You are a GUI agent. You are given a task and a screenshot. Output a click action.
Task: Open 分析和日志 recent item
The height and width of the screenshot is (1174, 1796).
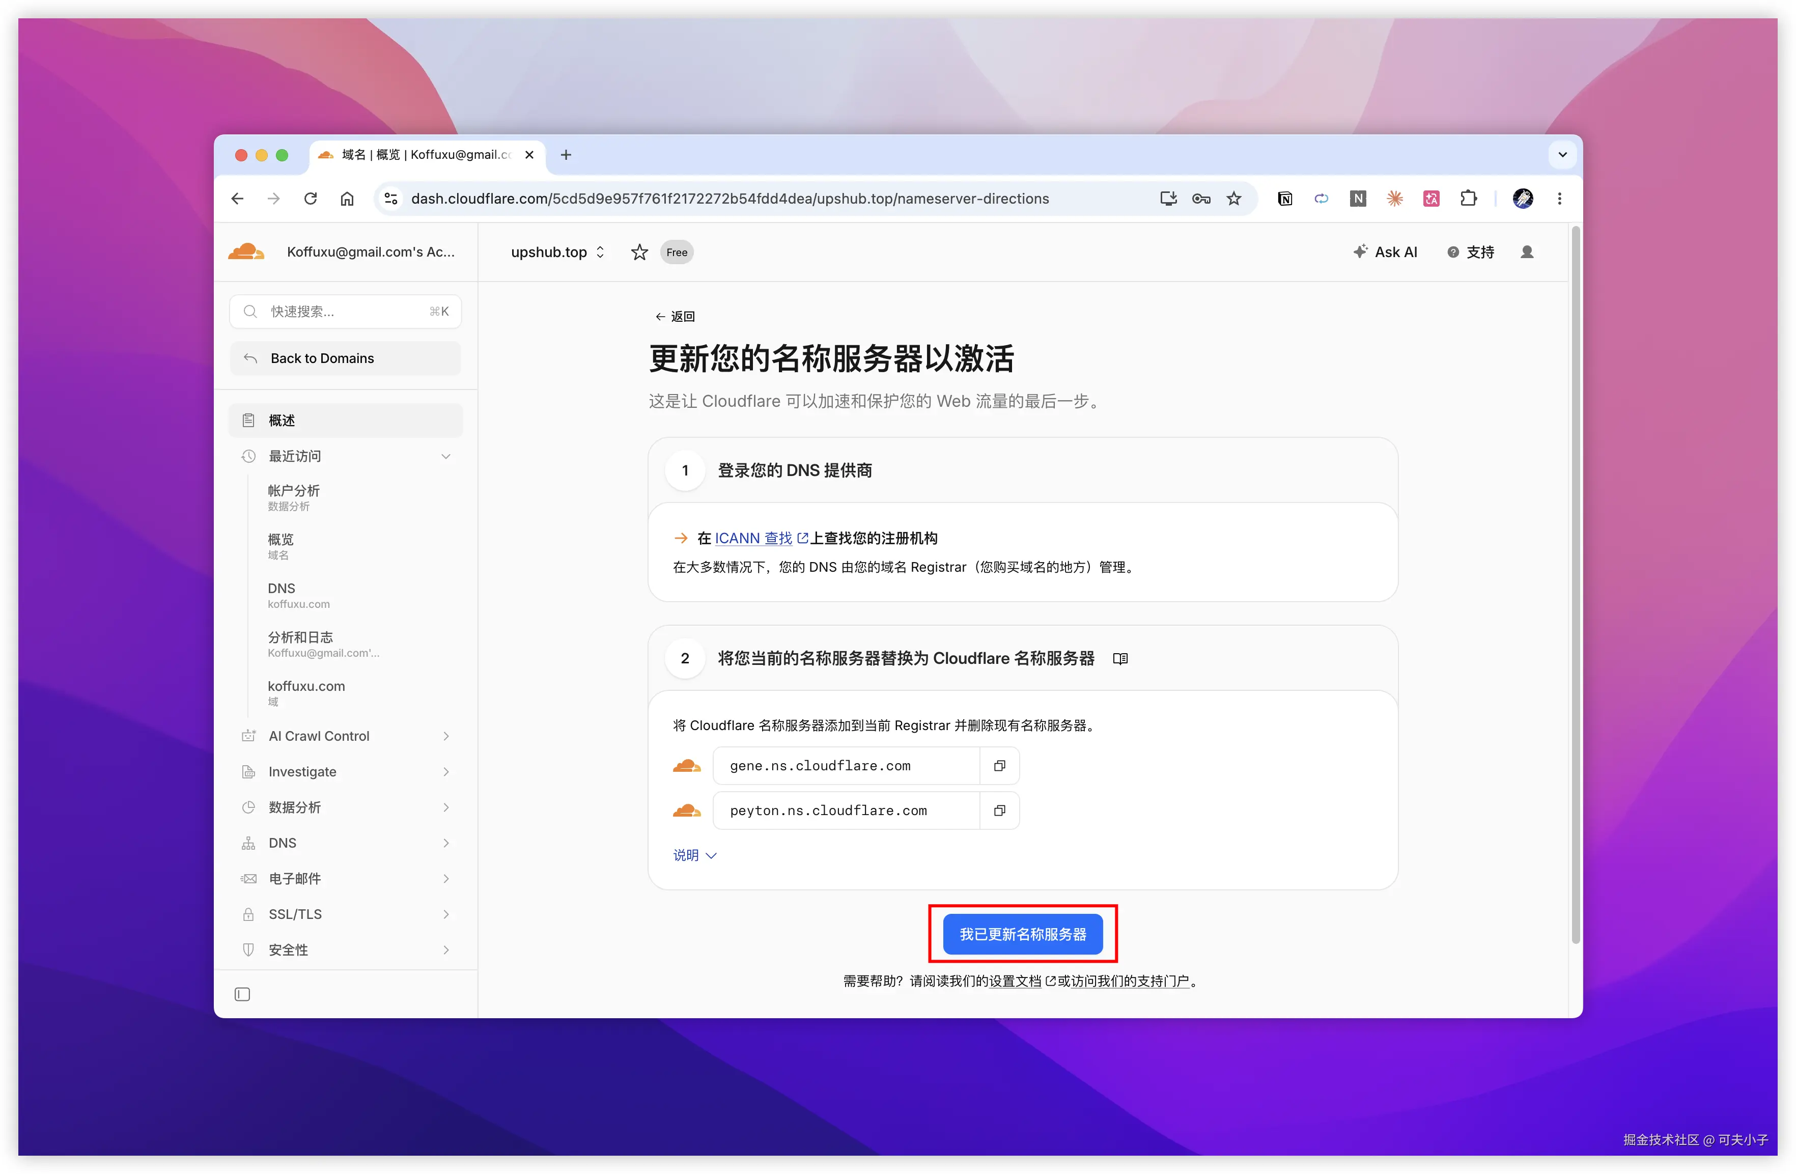tap(324, 645)
